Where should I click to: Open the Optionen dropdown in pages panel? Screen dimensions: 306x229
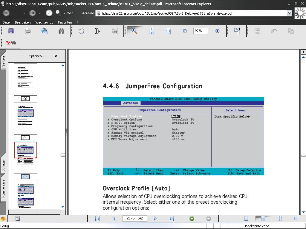(x=37, y=56)
